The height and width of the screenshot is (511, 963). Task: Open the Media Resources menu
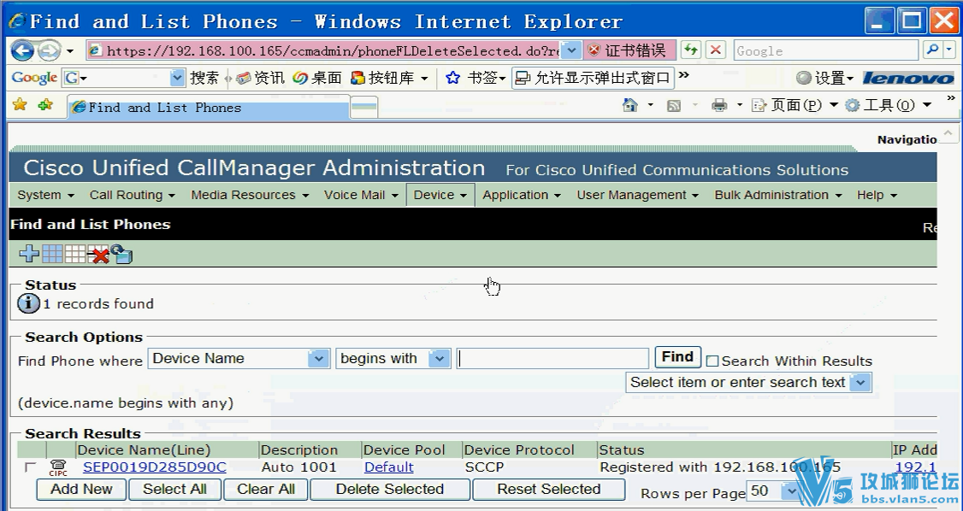pos(250,195)
